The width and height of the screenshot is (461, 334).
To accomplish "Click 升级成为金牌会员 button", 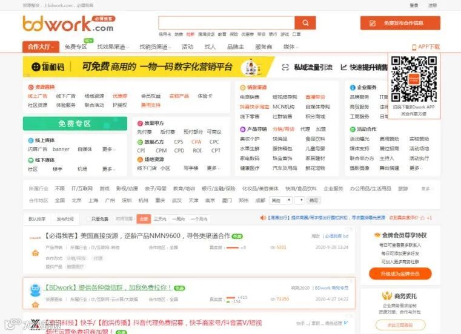I will (400, 273).
